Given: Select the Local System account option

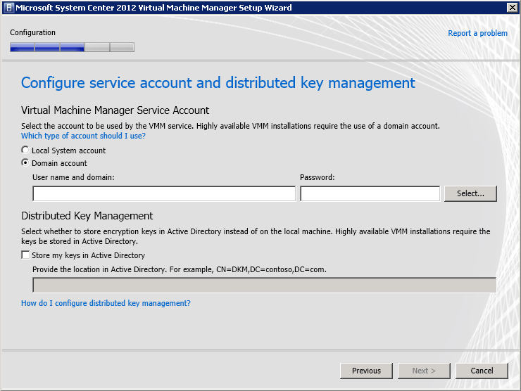Looking at the screenshot, I should pos(26,150).
